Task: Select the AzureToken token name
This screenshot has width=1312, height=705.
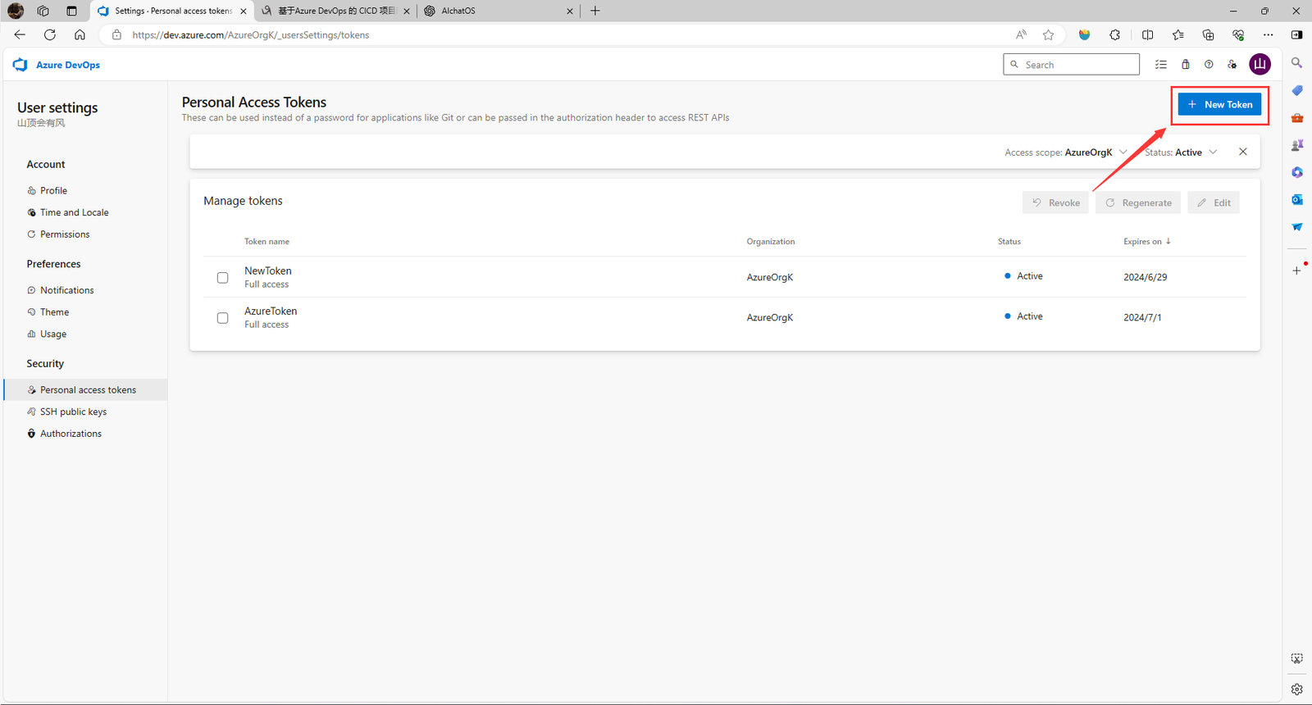Action: pos(271,311)
